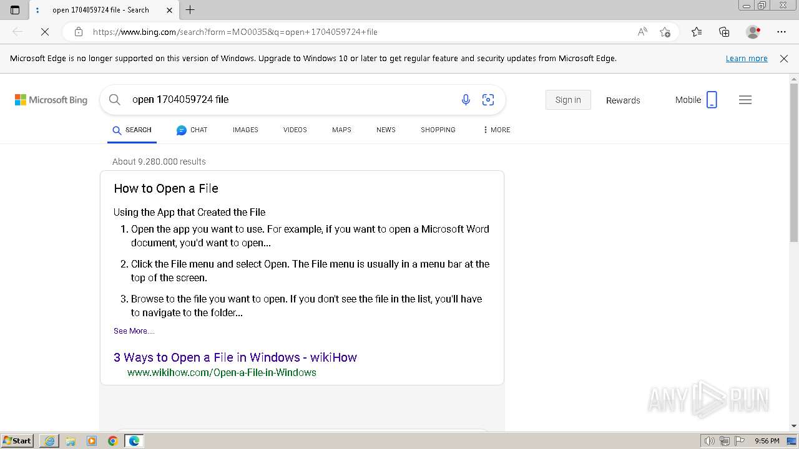Screen dimensions: 799x449
Task: Switch to the SHOPPING tab
Action: (x=438, y=130)
